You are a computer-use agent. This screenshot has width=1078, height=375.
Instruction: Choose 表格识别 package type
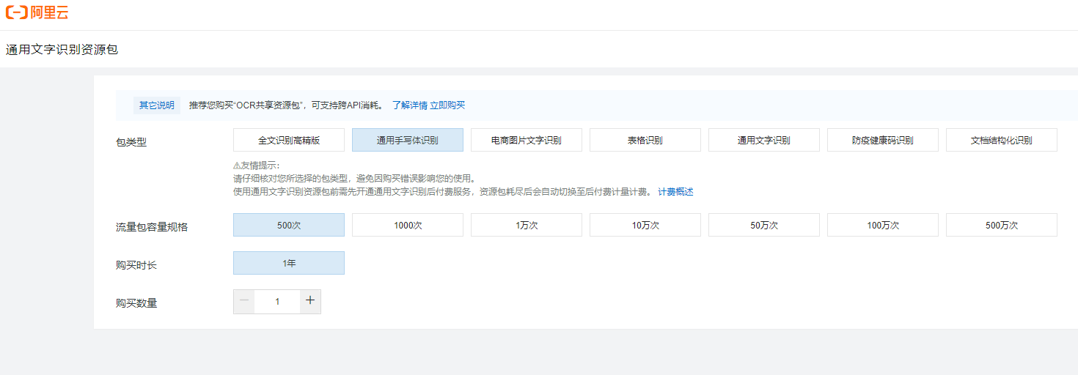[x=645, y=140]
